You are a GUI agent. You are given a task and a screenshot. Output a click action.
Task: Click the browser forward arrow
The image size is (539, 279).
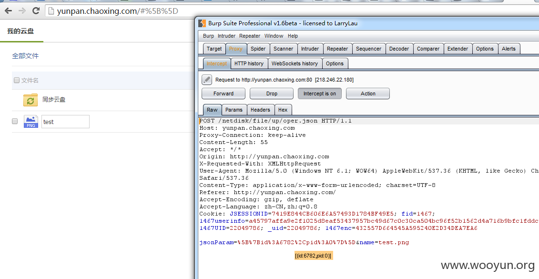tap(22, 11)
